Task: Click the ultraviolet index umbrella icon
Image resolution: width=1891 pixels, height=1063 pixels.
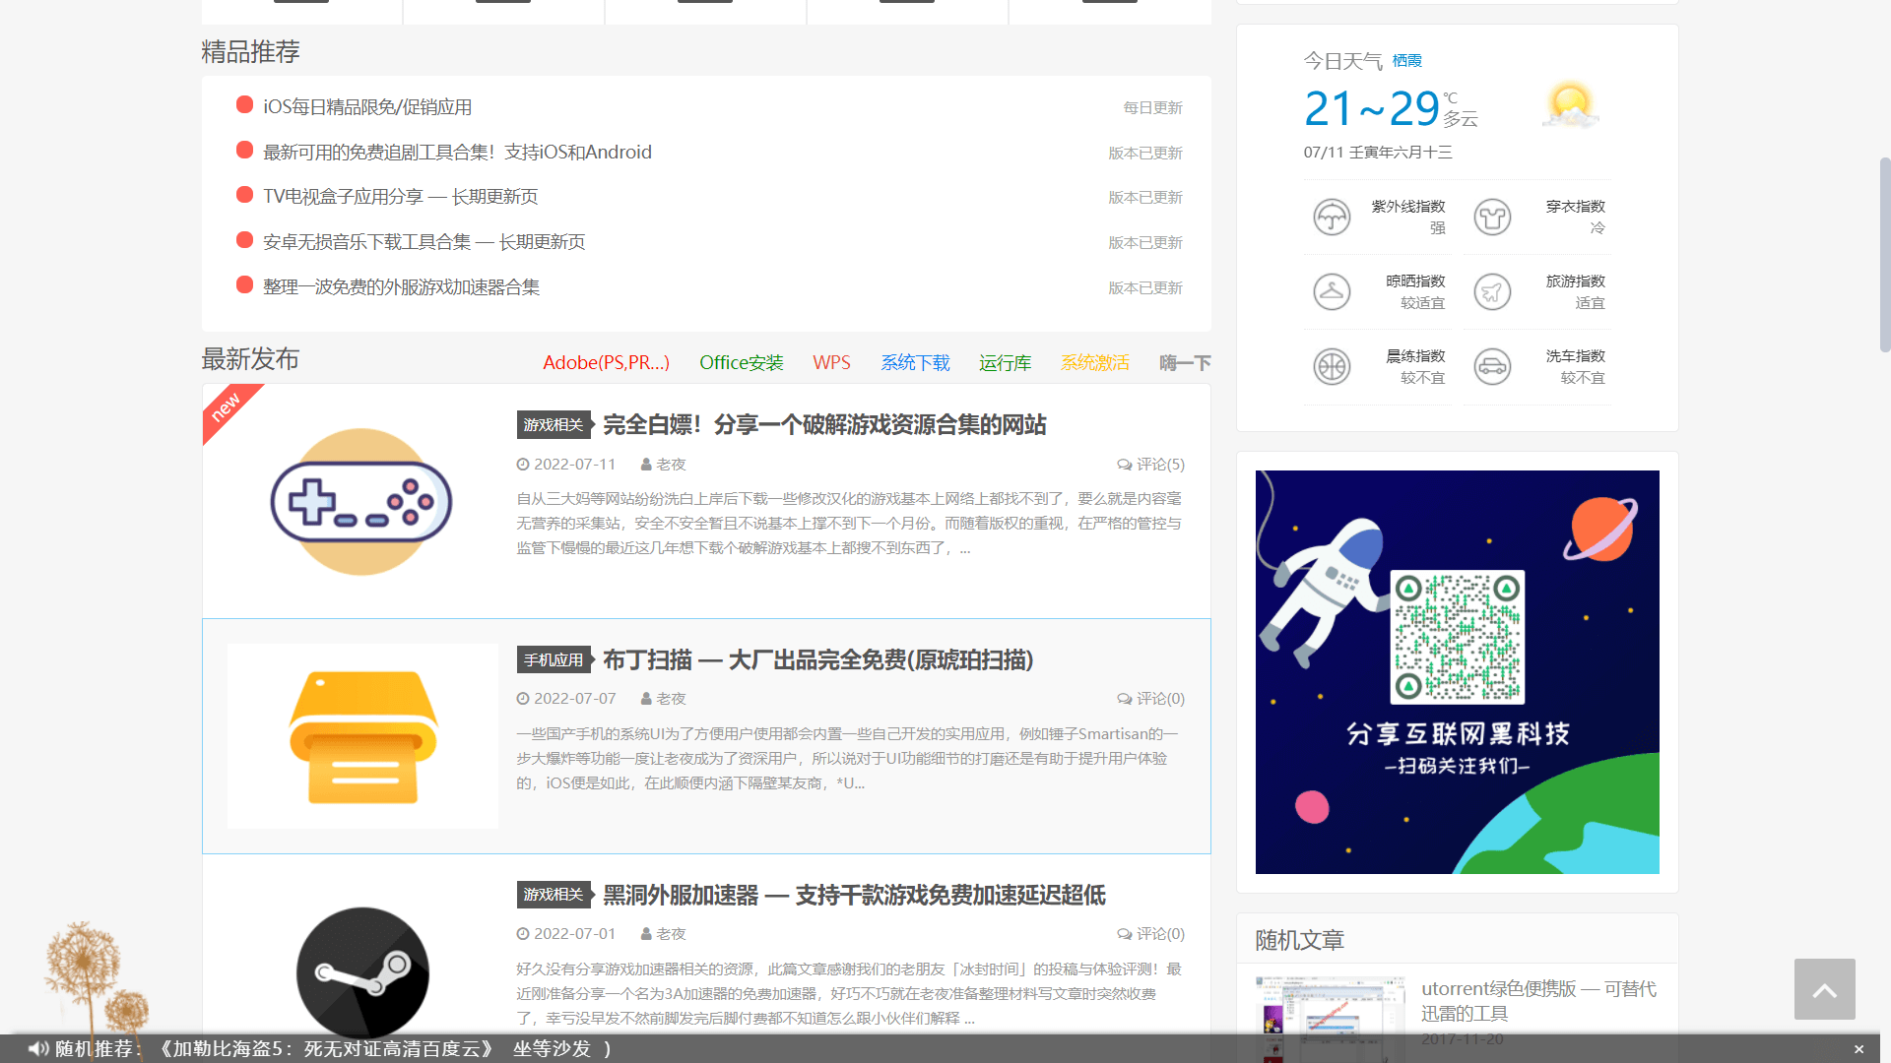Action: pyautogui.click(x=1332, y=217)
